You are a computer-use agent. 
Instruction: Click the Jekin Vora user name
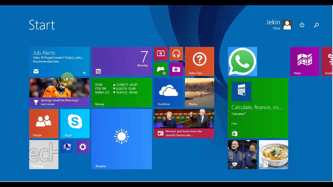[x=273, y=25]
